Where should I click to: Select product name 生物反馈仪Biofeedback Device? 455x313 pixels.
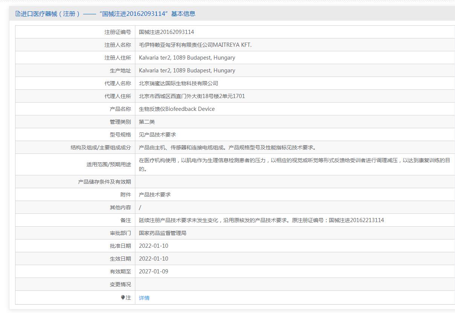[x=177, y=109]
